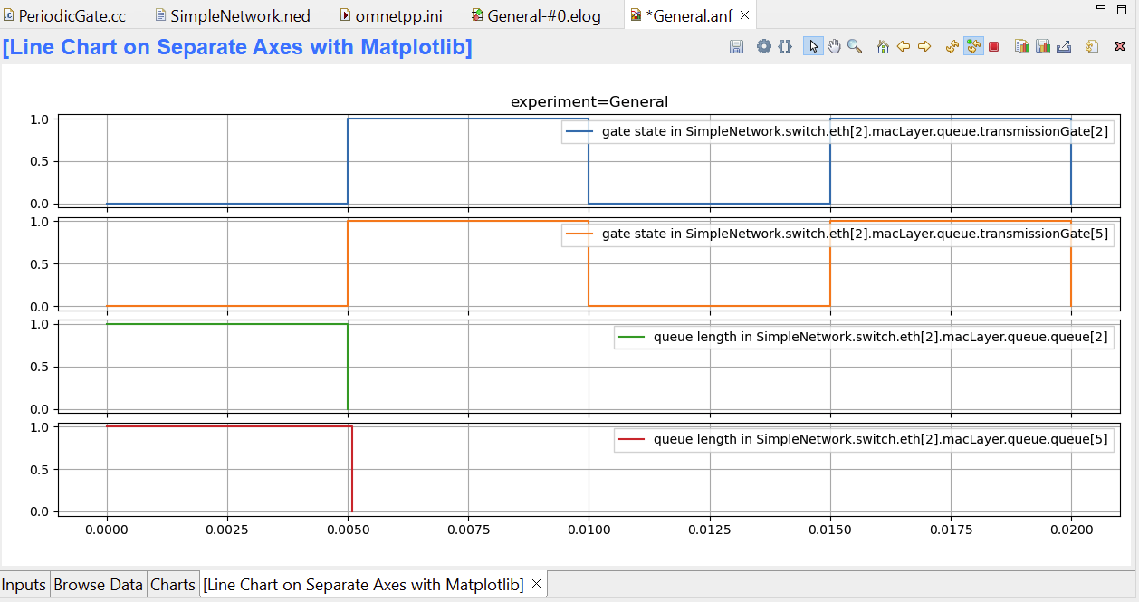Click the 0.0000 x-axis tick label

tap(107, 530)
